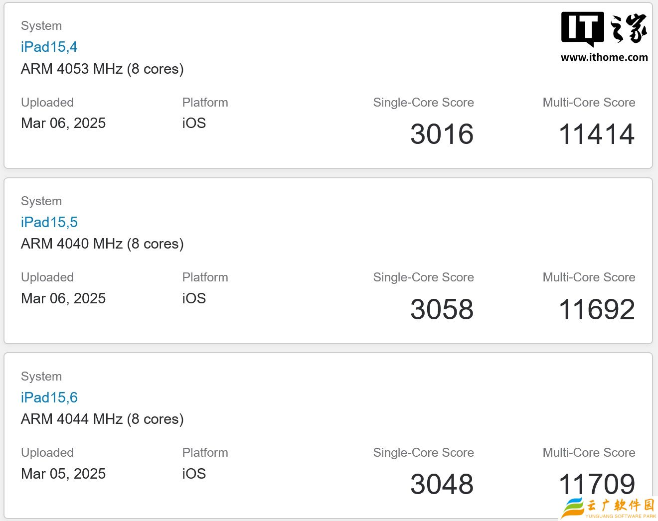The width and height of the screenshot is (658, 521).
Task: Select multi-core score 11692
Action: [x=597, y=309]
